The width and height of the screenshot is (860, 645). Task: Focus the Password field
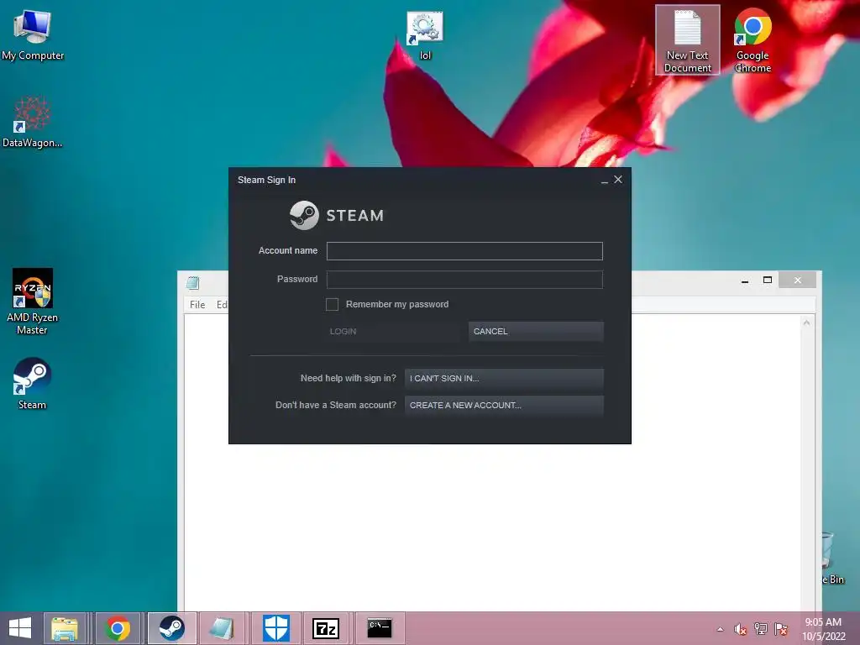464,280
